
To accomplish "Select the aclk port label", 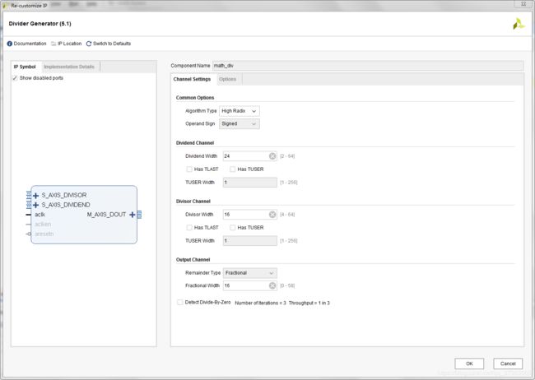I will (40, 215).
